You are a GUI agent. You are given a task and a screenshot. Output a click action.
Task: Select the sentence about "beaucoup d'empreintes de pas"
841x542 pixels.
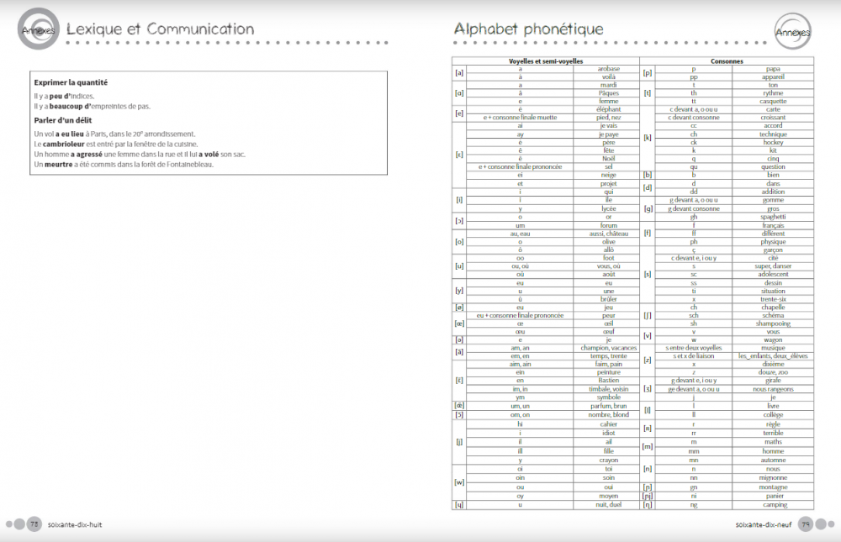(93, 107)
